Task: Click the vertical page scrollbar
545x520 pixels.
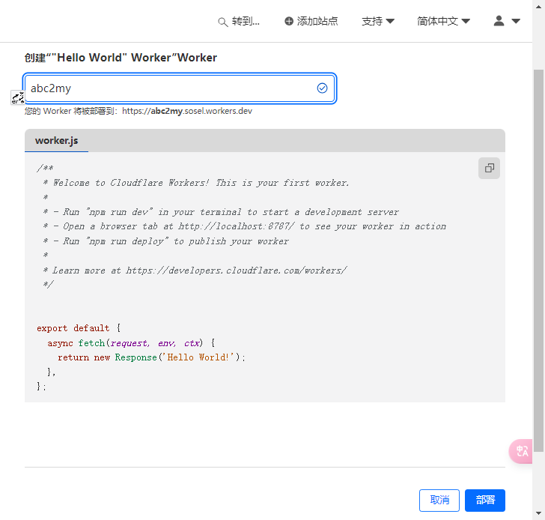Action: tap(538, 255)
